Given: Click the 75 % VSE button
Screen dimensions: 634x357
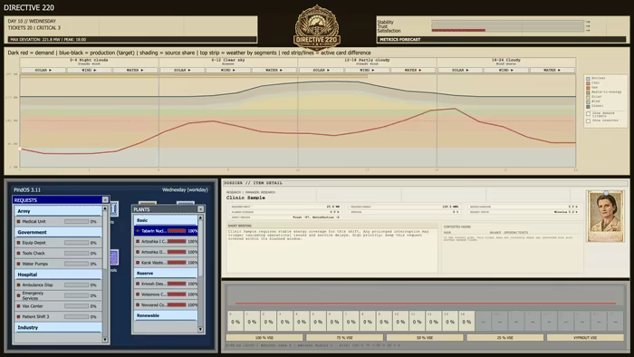Looking at the screenshot, I should click(344, 337).
